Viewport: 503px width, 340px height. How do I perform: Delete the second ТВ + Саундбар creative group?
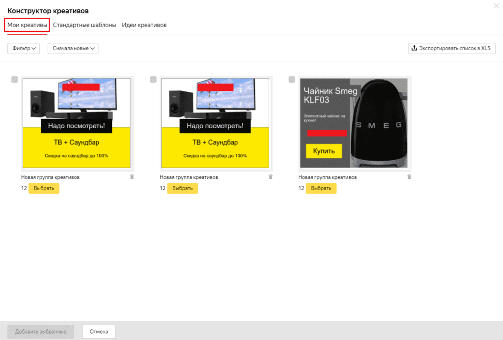pyautogui.click(x=271, y=177)
